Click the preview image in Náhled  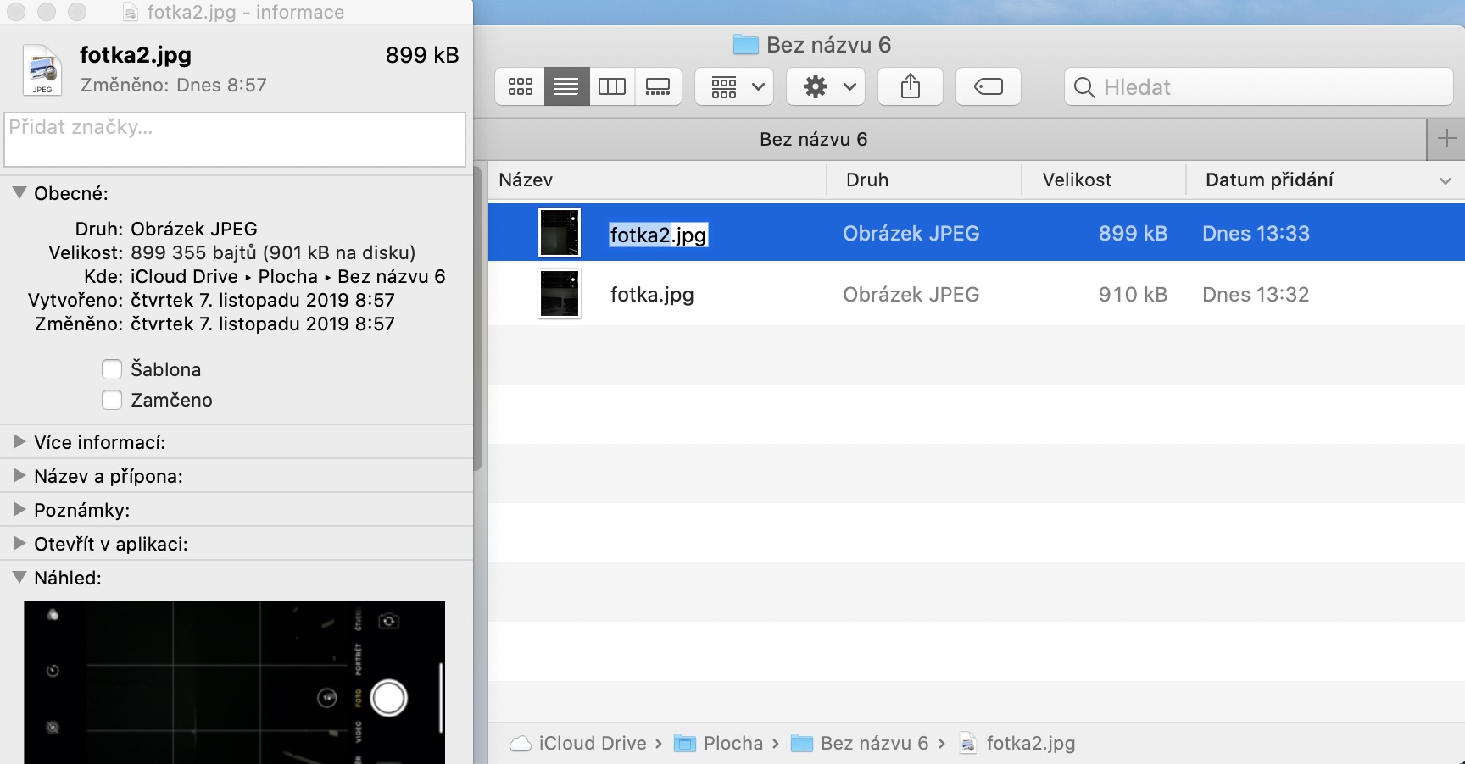tap(234, 683)
